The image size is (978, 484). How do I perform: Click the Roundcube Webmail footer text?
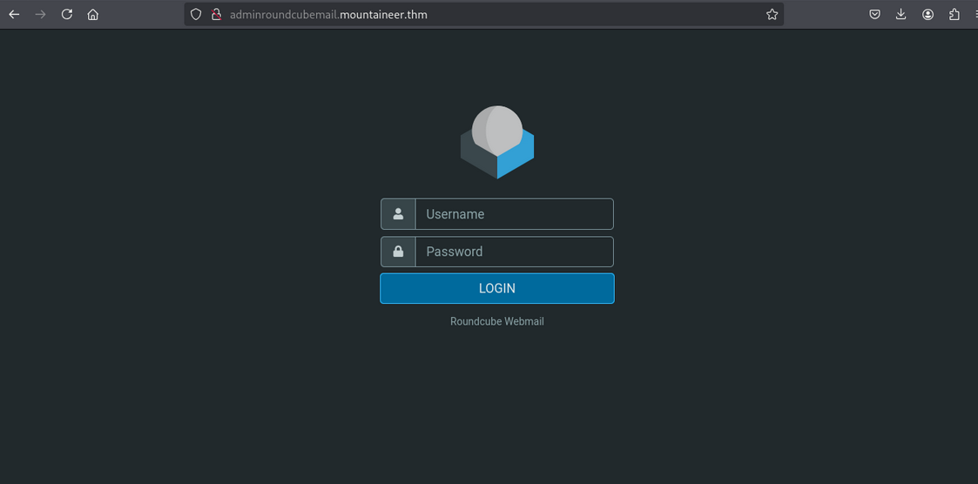[497, 321]
